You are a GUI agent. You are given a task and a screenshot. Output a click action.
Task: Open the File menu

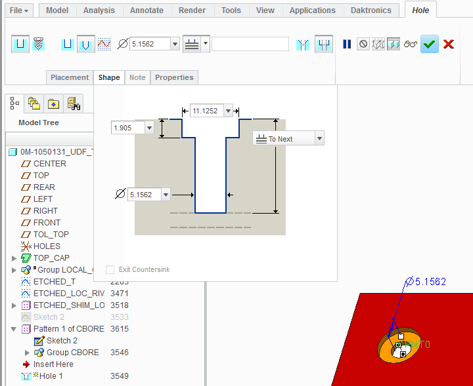point(19,10)
